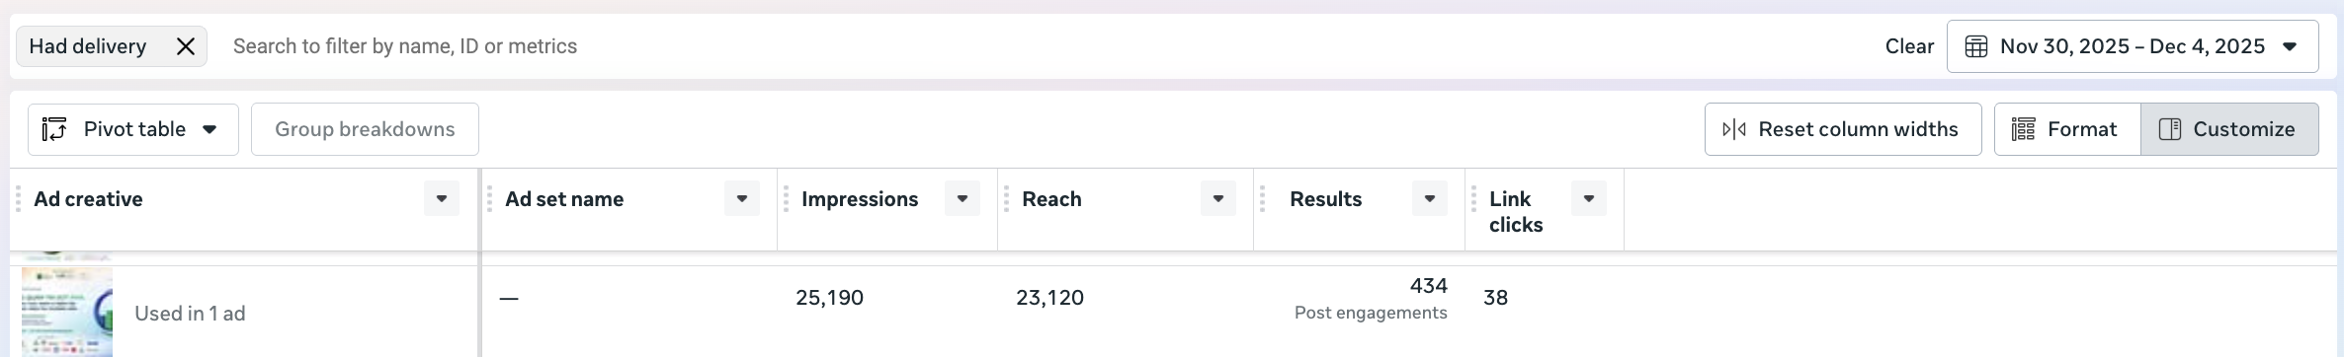Open the Ad creative column dropdown
The width and height of the screenshot is (2344, 357).
pyautogui.click(x=442, y=198)
